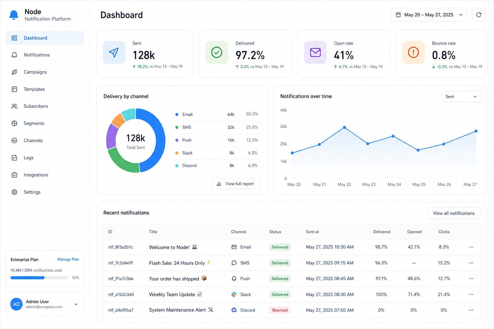Viewport: 494px width, 329px height.
Task: Click the Node bell logo icon
Action: point(14,15)
